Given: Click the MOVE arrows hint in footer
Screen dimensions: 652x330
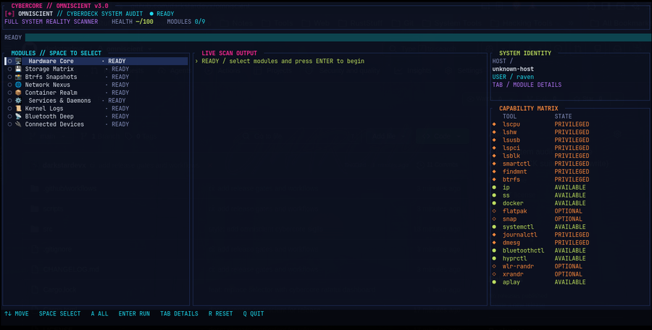Looking at the screenshot, I should click(x=17, y=314).
